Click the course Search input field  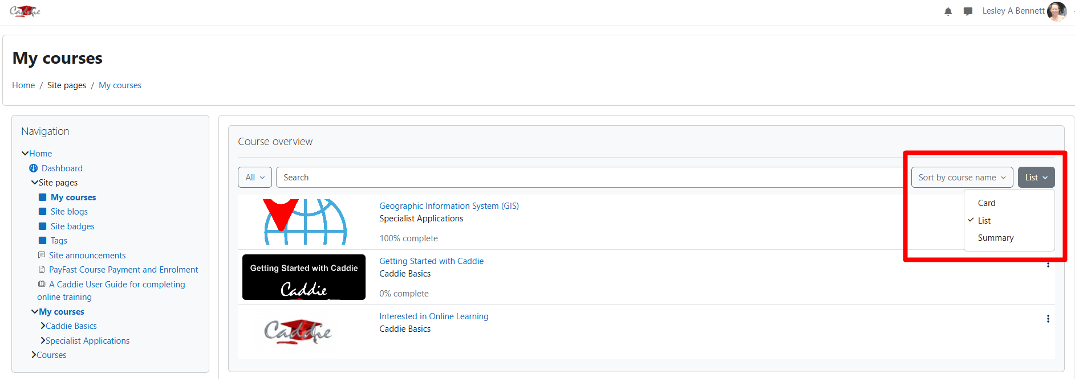[x=587, y=178]
